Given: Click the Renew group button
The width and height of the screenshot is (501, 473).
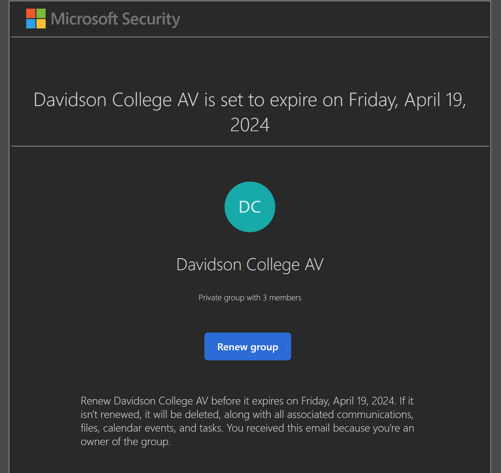Looking at the screenshot, I should tap(248, 346).
